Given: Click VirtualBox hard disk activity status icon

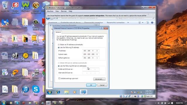Looking at the screenshot, I should pyautogui.click(x=121, y=96).
